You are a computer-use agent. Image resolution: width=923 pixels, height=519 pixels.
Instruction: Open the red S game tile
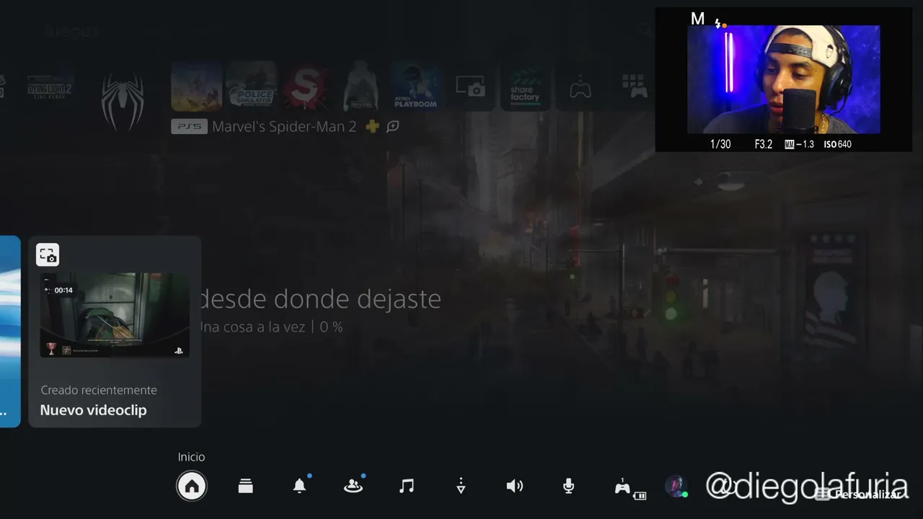(306, 86)
